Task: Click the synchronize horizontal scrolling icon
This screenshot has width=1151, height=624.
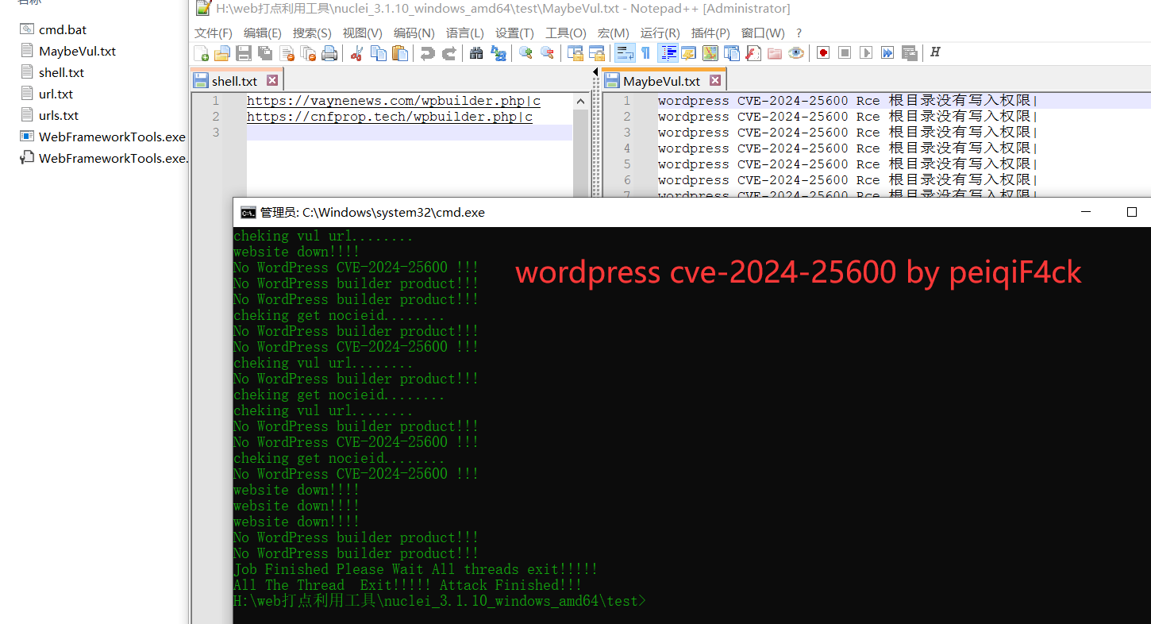Action: (x=597, y=53)
